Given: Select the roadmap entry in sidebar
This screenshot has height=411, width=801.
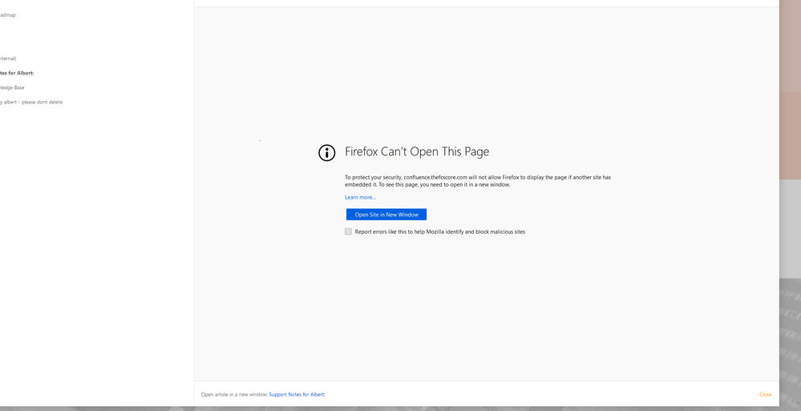Looking at the screenshot, I should tap(8, 14).
